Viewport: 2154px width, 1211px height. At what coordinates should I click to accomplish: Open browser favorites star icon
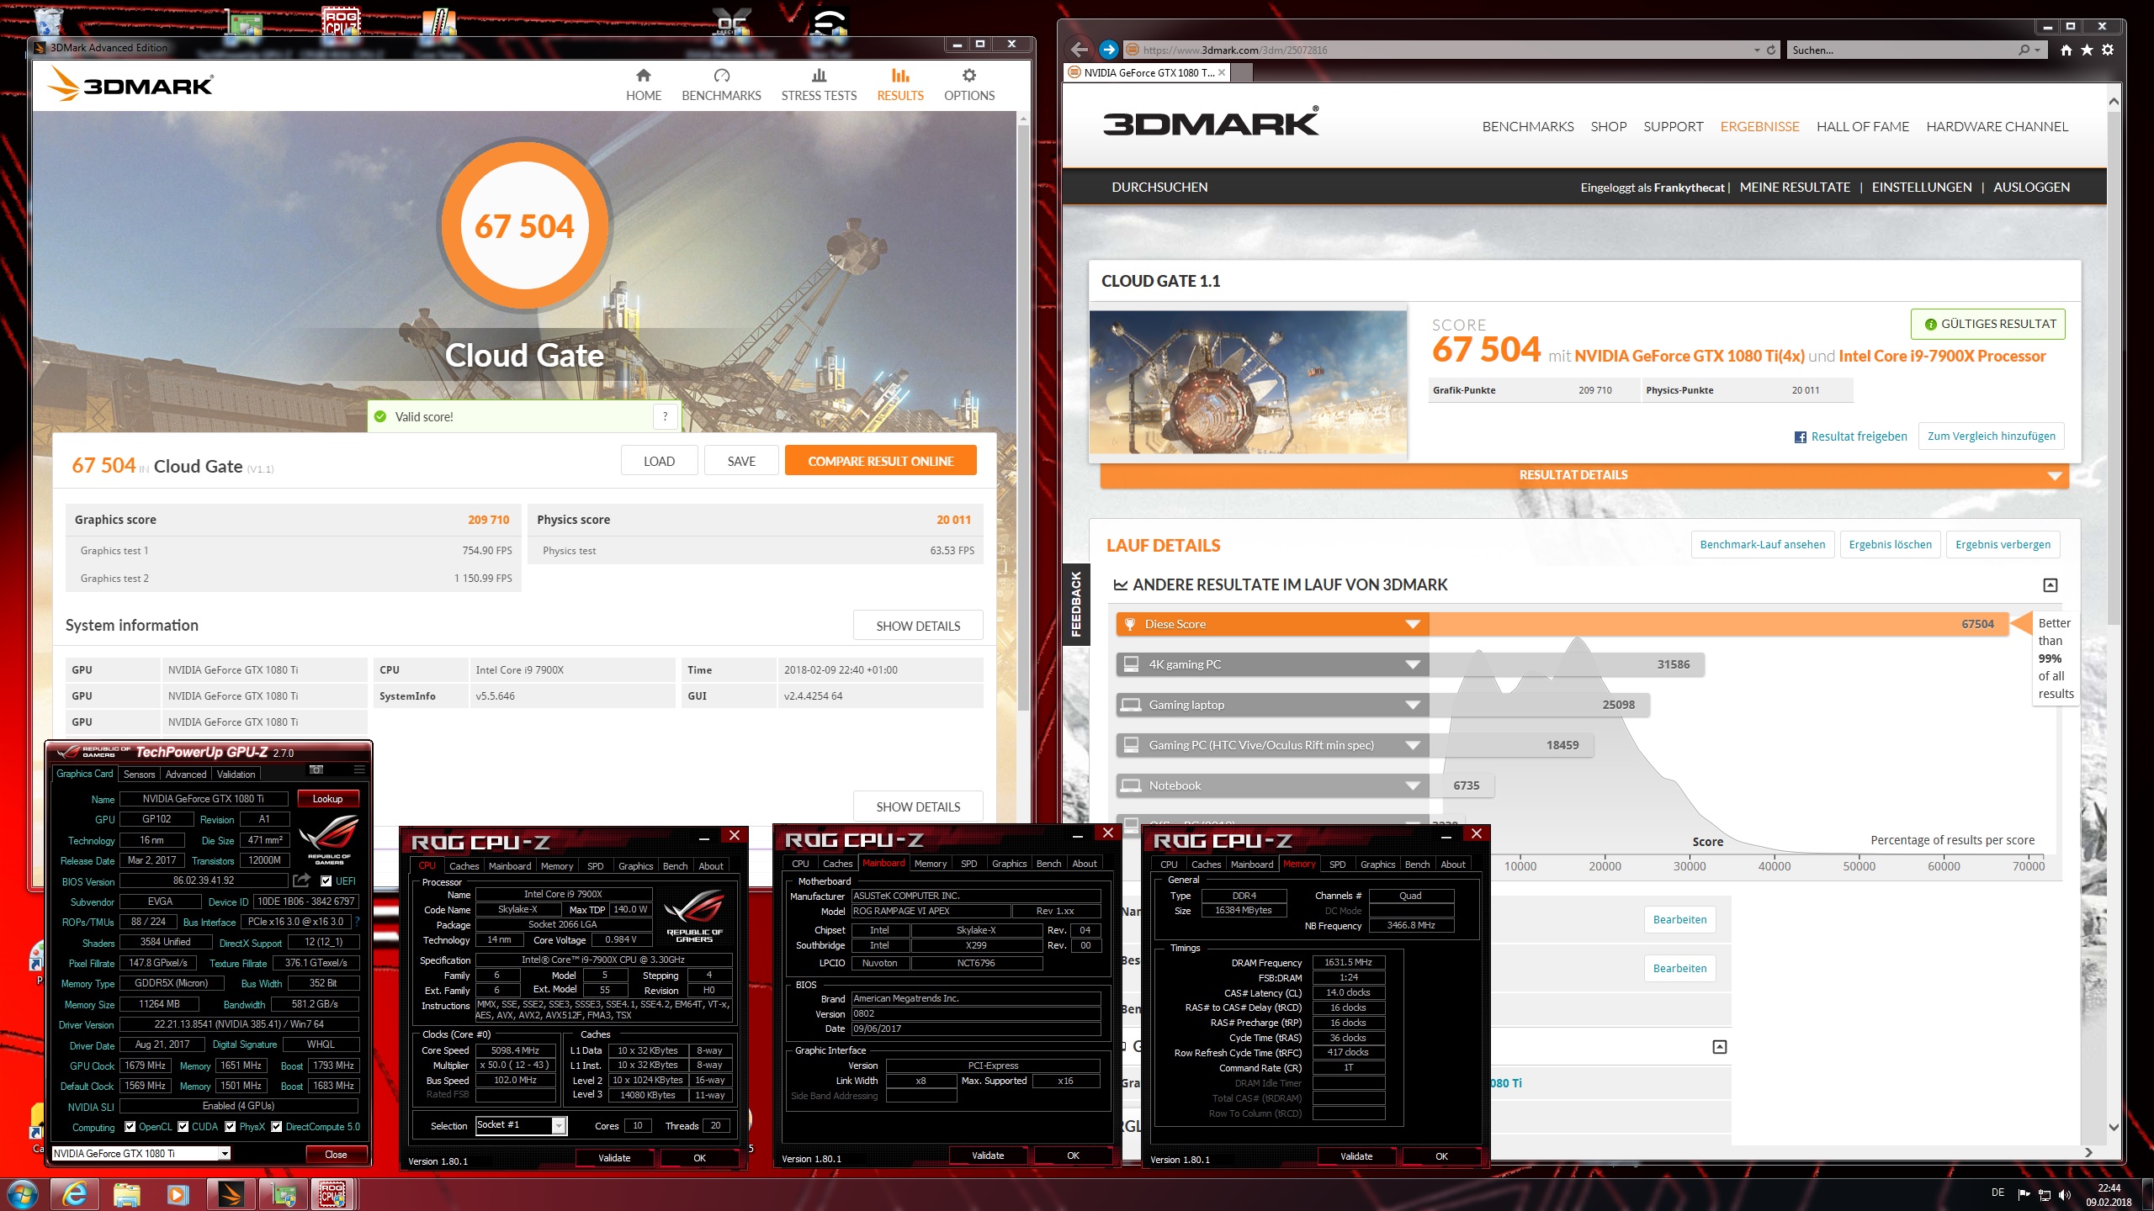pos(2087,50)
